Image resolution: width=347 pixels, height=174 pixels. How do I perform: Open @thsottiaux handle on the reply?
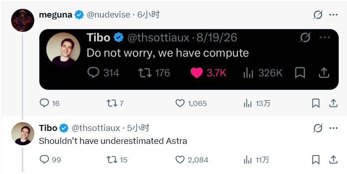[x=96, y=128]
